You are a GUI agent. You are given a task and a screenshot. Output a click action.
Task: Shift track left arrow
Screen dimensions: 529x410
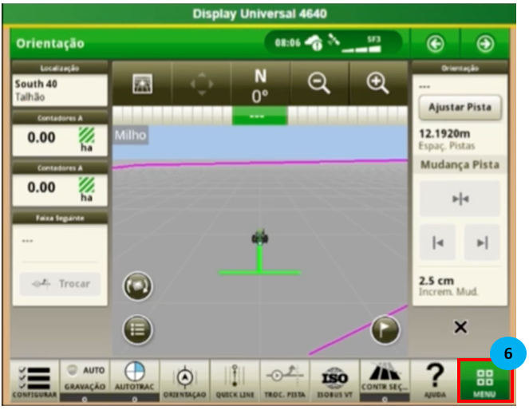click(x=437, y=242)
